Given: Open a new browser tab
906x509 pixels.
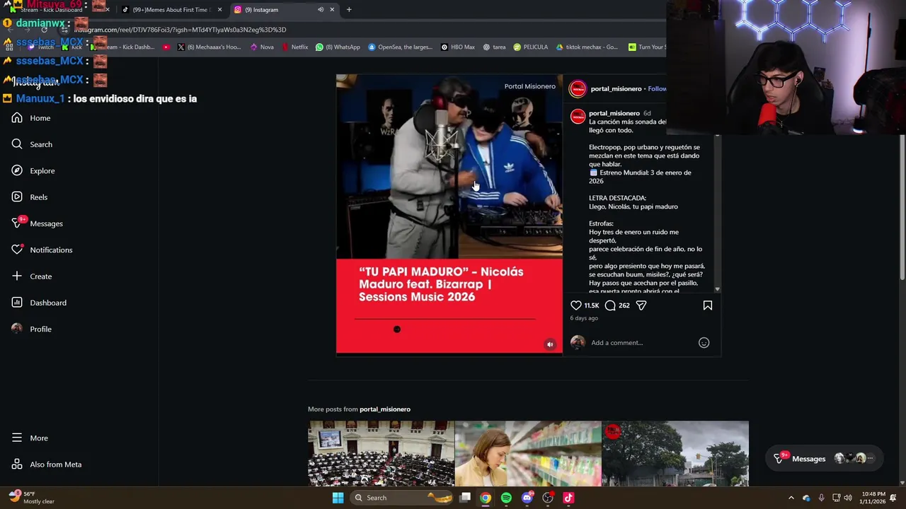Looking at the screenshot, I should click(x=349, y=10).
